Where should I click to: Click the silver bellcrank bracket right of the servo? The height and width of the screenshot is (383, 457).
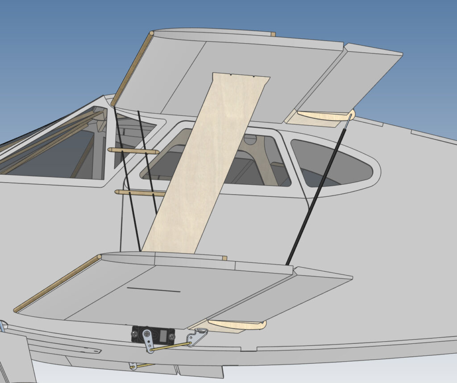198,337
